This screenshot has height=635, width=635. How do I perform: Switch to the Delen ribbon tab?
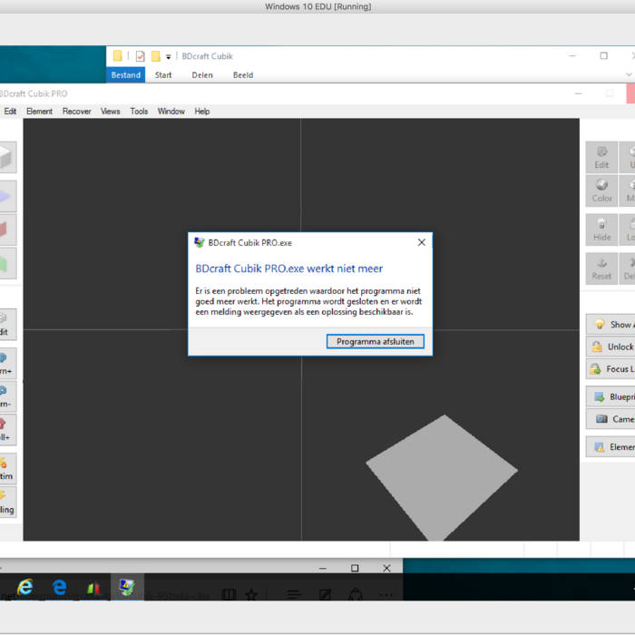tap(202, 75)
